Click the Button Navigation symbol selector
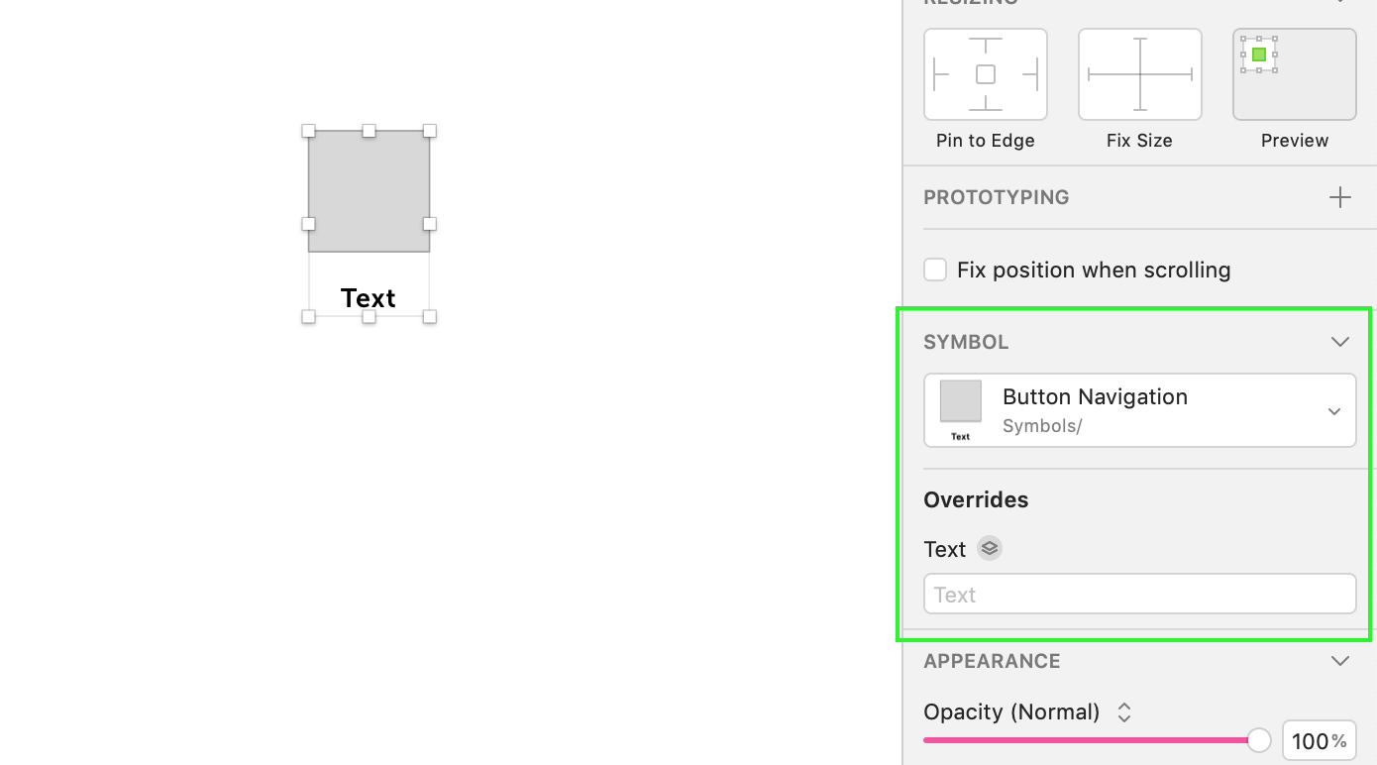Viewport: 1377px width, 765px height. point(1139,410)
